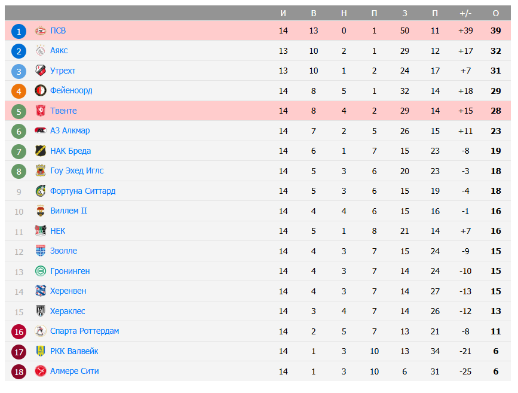Click the PSV club logo icon
Image resolution: width=518 pixels, height=393 pixels.
pyautogui.click(x=40, y=31)
